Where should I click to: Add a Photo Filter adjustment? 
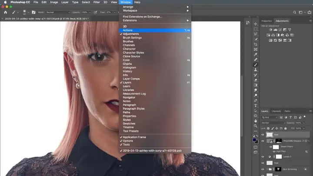(x=283, y=35)
